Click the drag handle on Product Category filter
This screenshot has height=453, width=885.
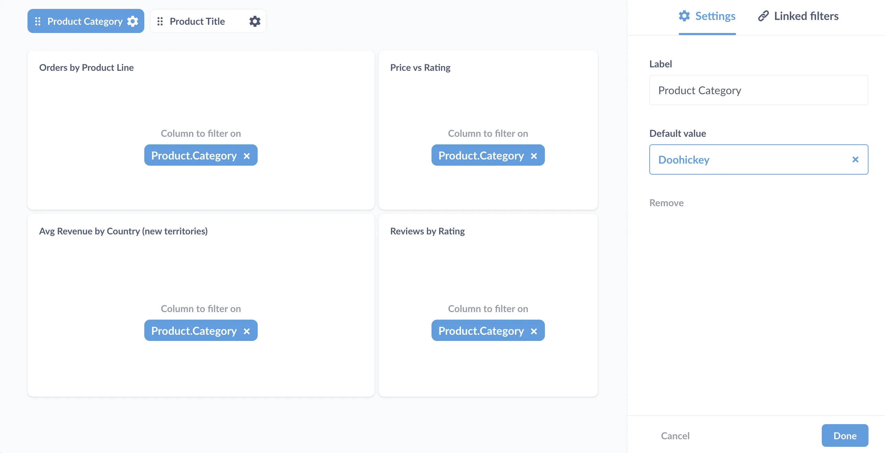tap(38, 21)
